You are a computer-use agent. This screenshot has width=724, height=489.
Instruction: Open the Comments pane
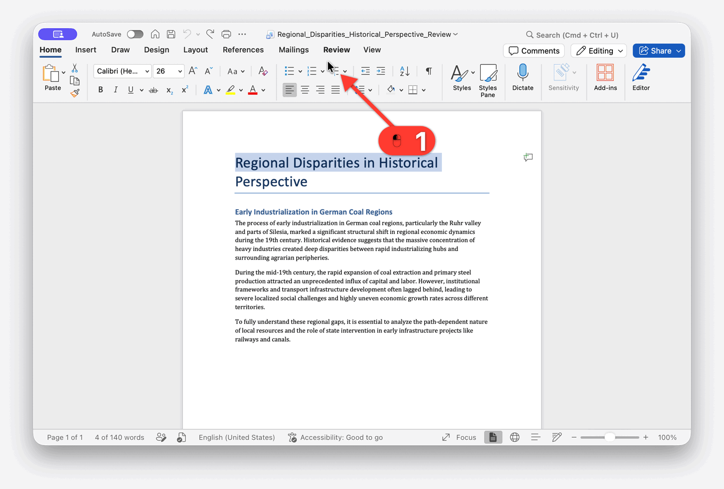[534, 51]
